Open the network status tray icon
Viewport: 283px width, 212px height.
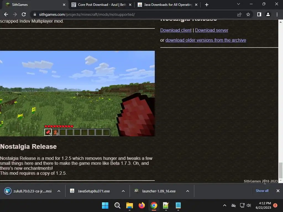coord(242,205)
